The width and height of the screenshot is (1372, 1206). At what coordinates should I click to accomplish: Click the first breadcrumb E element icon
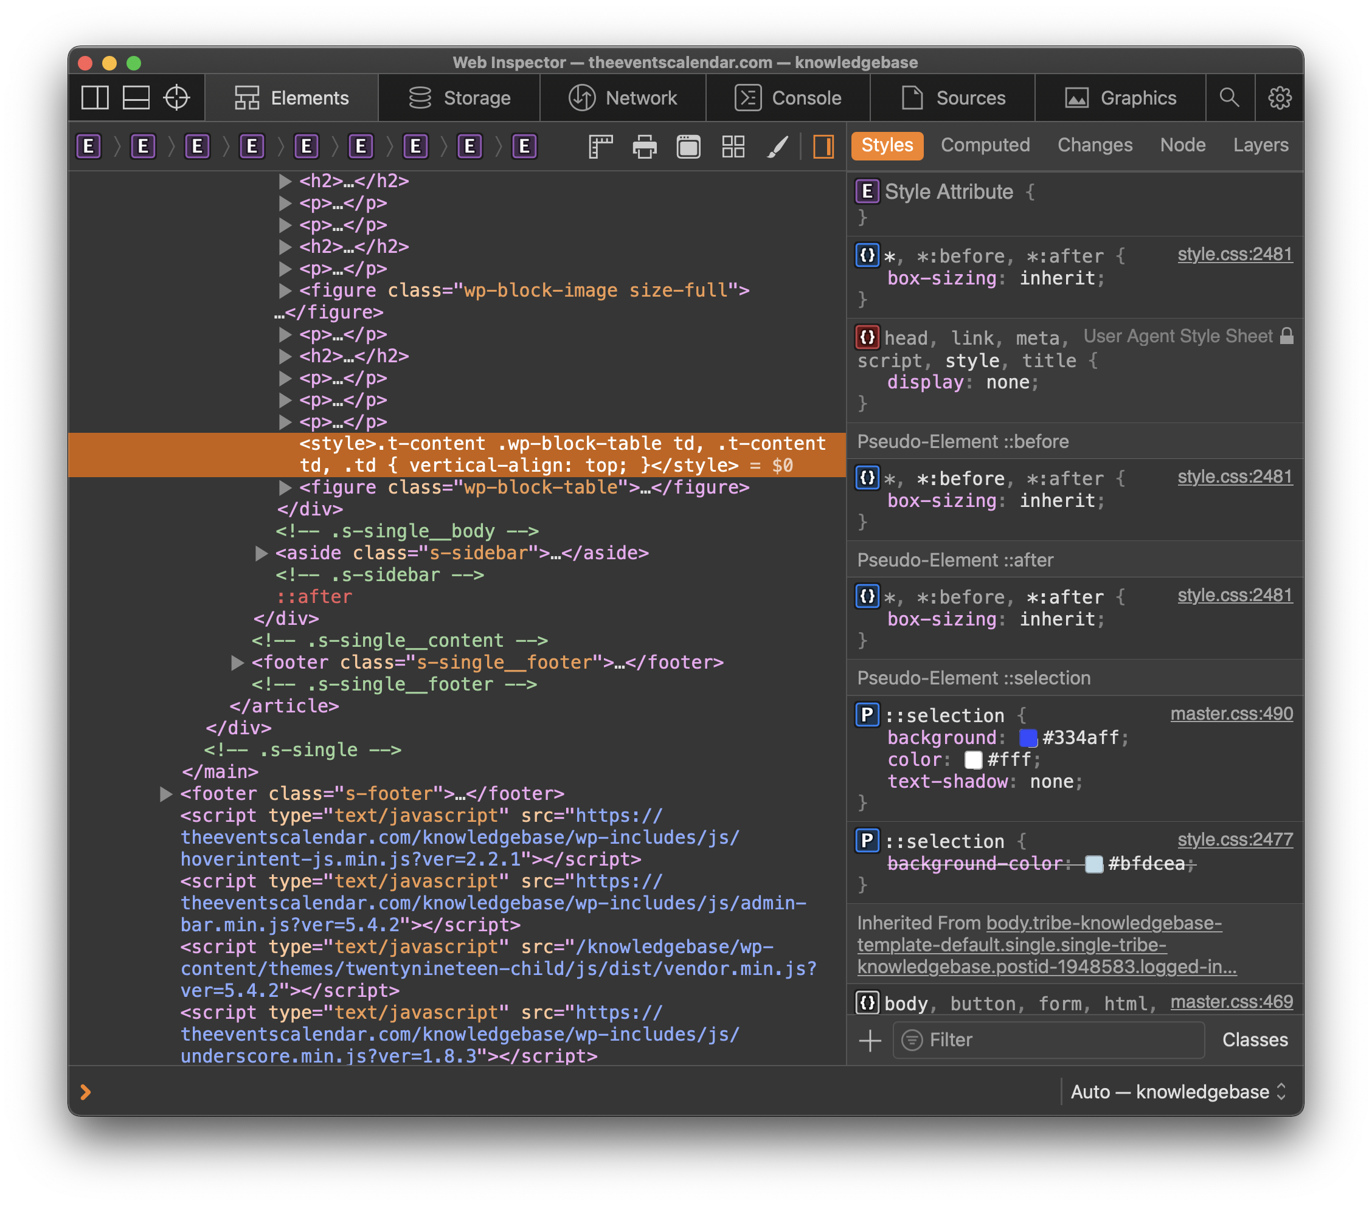pos(89,146)
